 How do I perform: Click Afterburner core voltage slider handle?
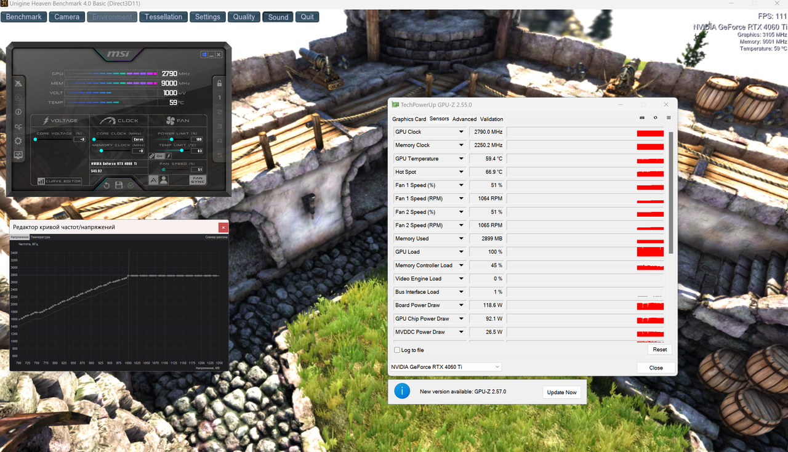pyautogui.click(x=35, y=139)
